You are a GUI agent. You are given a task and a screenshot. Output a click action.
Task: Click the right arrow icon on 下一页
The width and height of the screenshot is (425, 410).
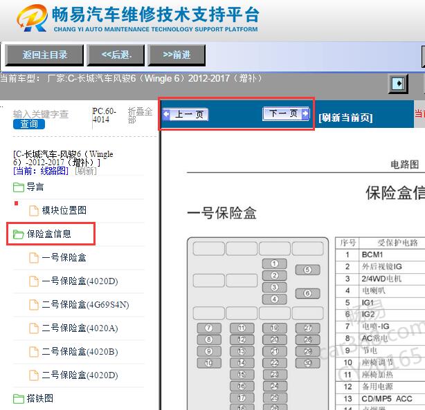coord(305,113)
